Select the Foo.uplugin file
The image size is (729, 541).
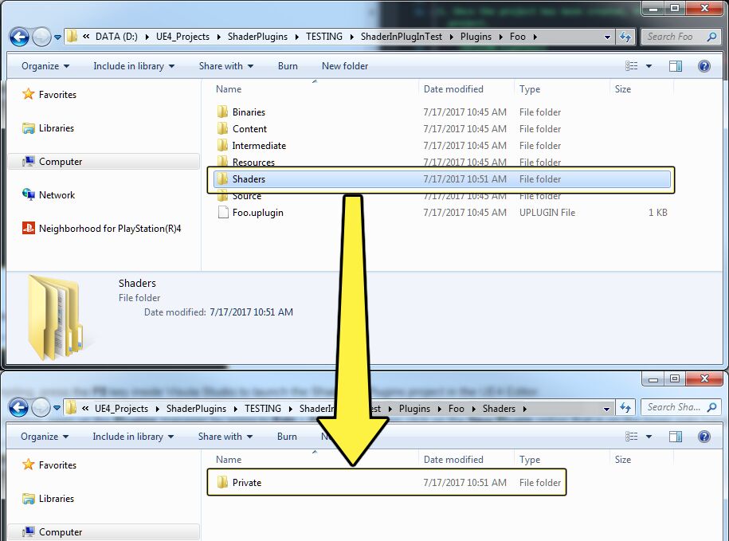[x=257, y=213]
